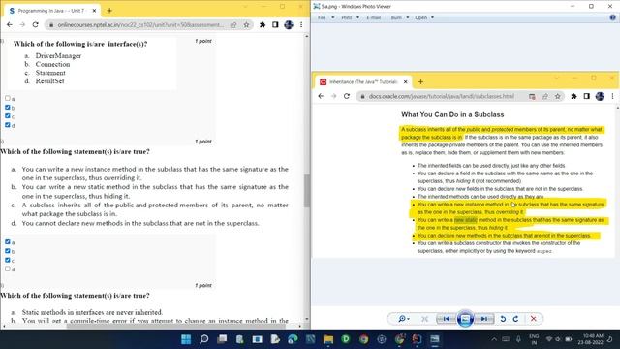Open Photo Viewer help icon
The height and width of the screenshot is (349, 620).
point(612,17)
